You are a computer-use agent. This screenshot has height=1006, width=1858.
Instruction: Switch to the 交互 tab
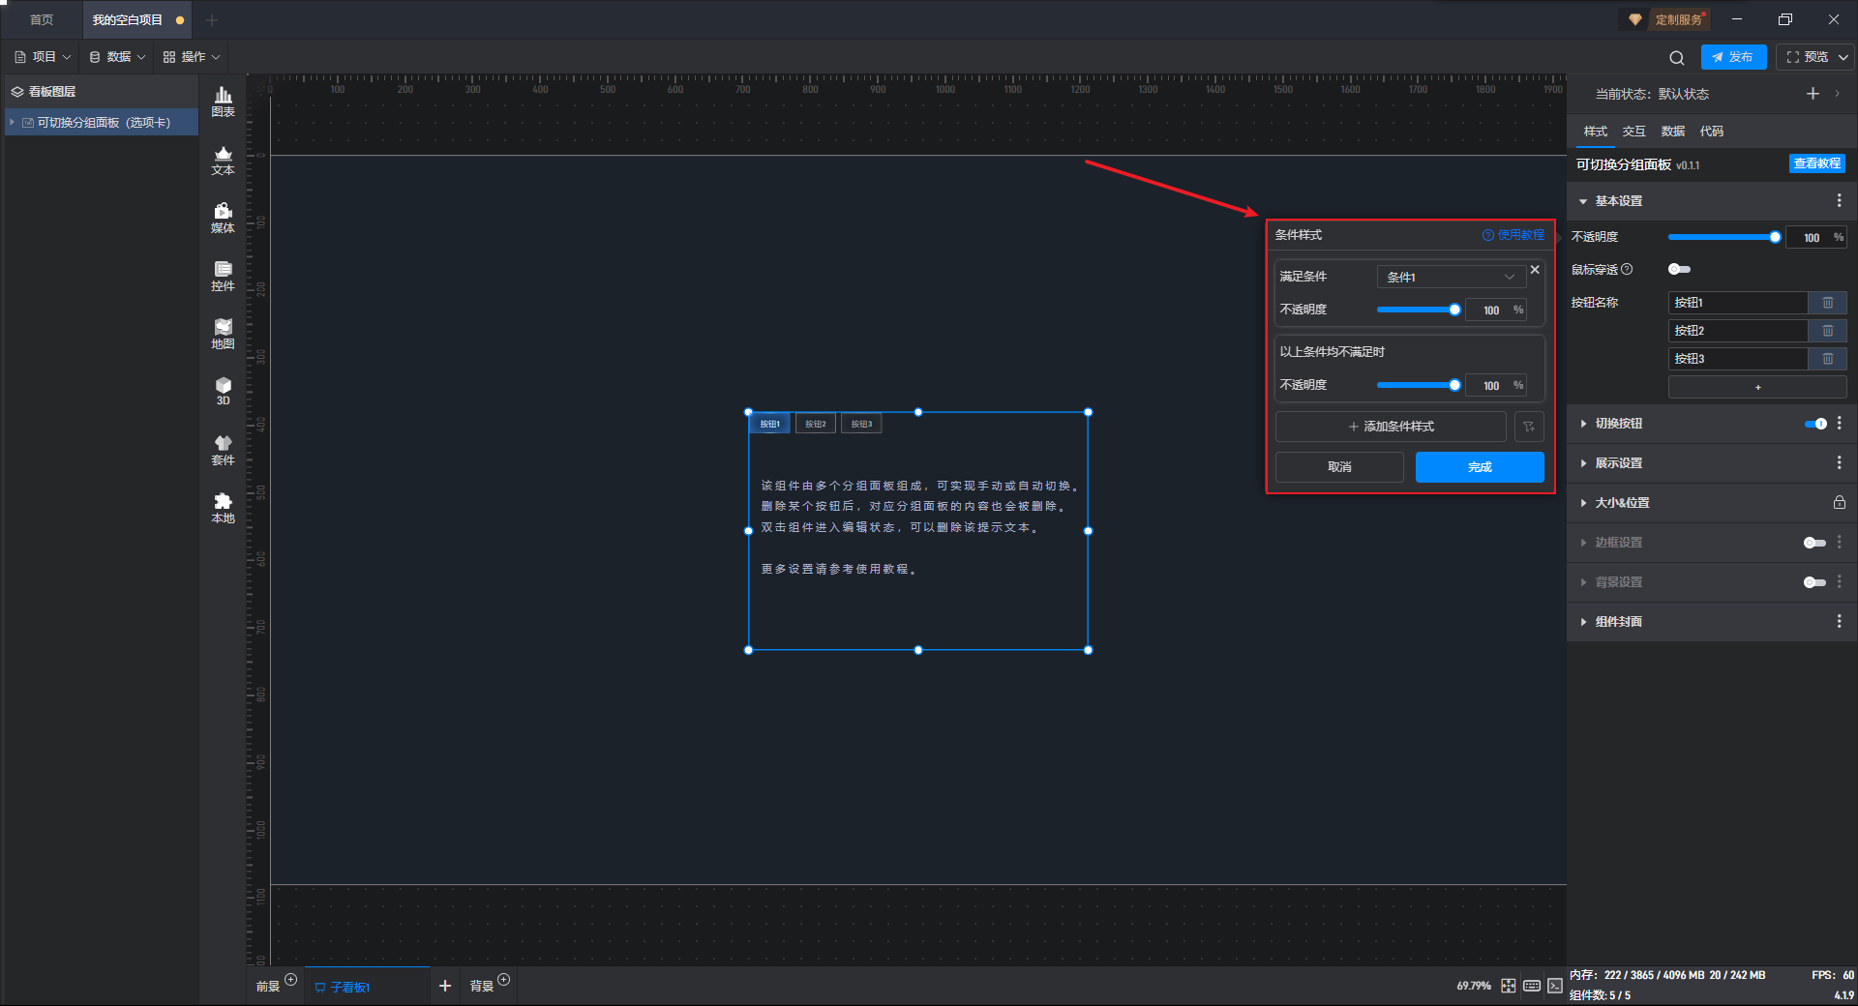click(x=1633, y=132)
